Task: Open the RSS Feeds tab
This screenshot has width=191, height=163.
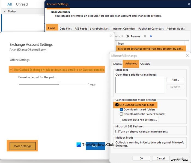Action: 81,28
